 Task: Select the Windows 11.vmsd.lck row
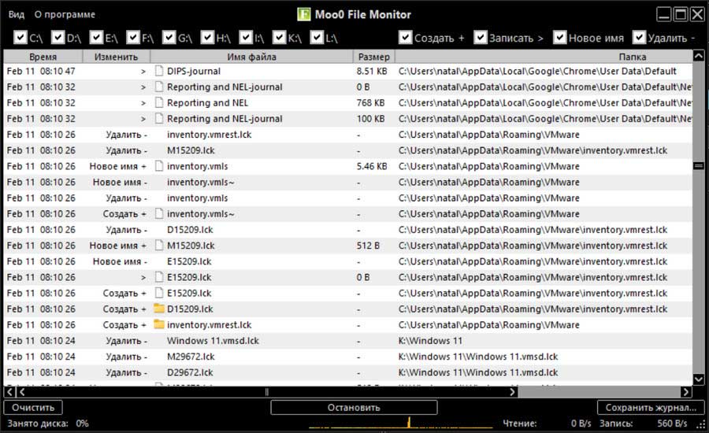pos(347,341)
